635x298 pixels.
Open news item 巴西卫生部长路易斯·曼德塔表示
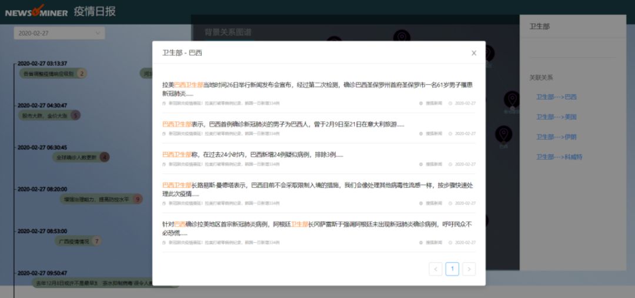pyautogui.click(x=319, y=189)
